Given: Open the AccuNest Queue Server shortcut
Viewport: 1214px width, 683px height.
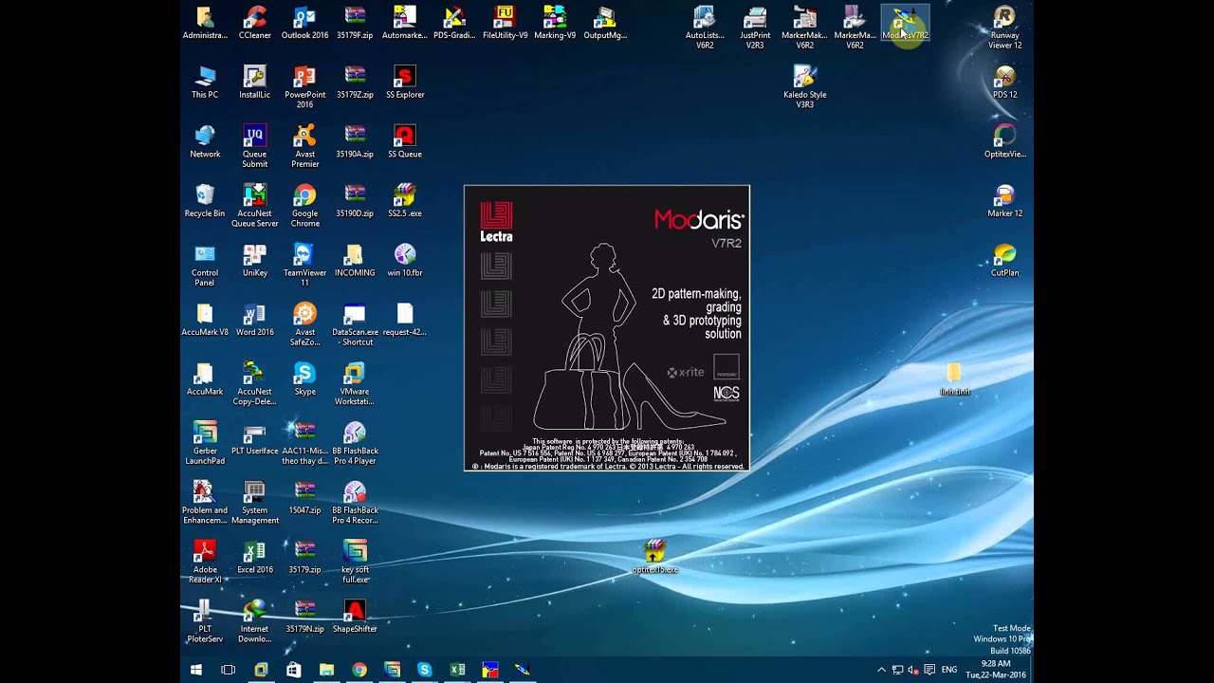Looking at the screenshot, I should (x=254, y=206).
